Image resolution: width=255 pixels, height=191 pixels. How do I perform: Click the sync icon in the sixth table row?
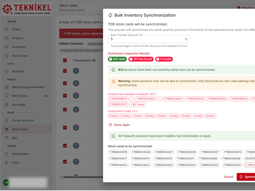tap(76, 145)
